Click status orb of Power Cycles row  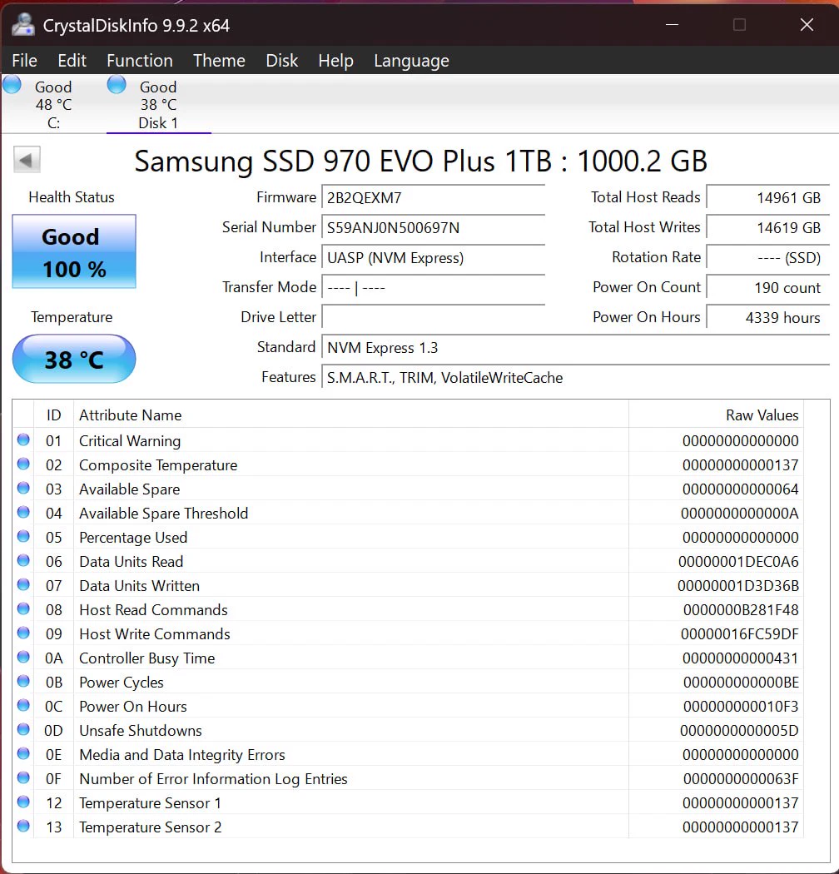pos(23,681)
